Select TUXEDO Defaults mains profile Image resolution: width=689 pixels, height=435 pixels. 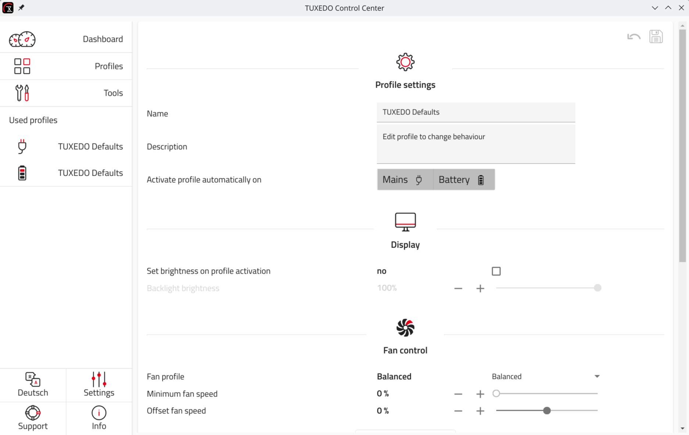point(66,146)
